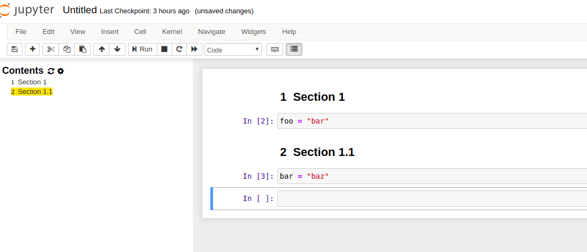This screenshot has height=252, width=587.
Task: Save the notebook with the floppy disk icon
Action: point(14,49)
